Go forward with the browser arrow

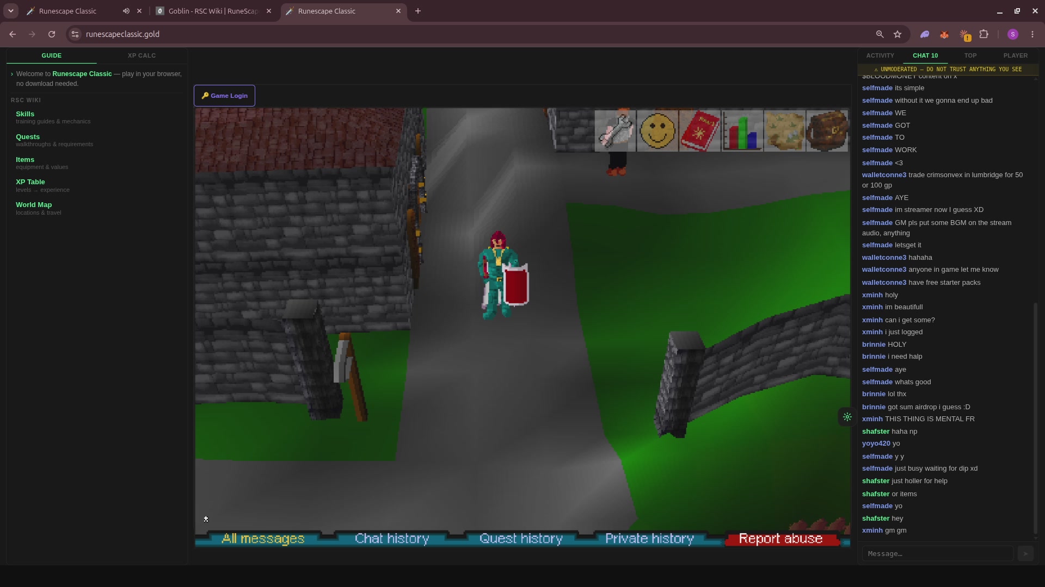click(32, 34)
